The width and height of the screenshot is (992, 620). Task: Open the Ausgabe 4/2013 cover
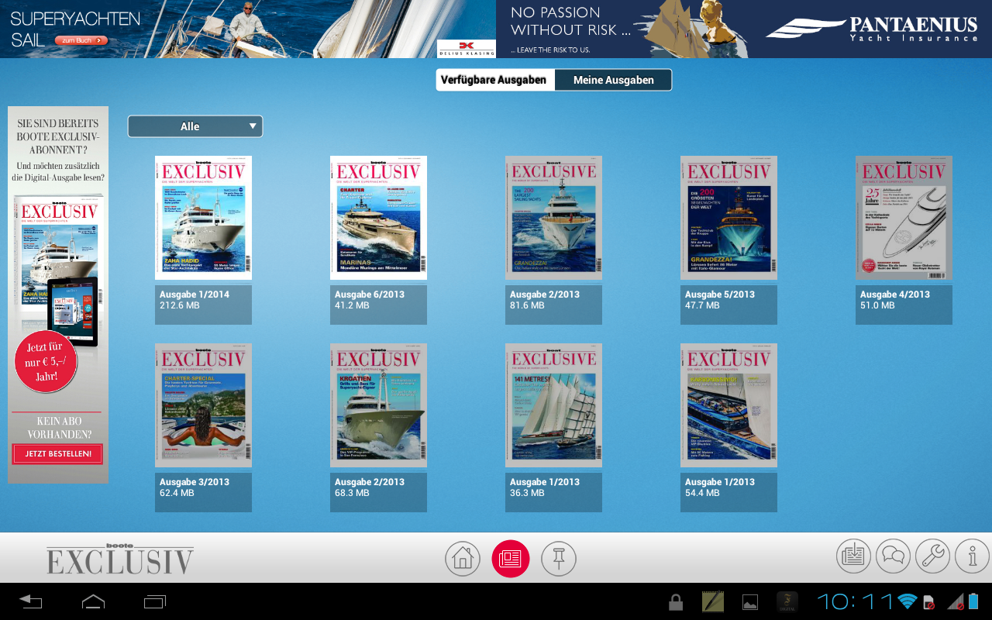coord(904,218)
